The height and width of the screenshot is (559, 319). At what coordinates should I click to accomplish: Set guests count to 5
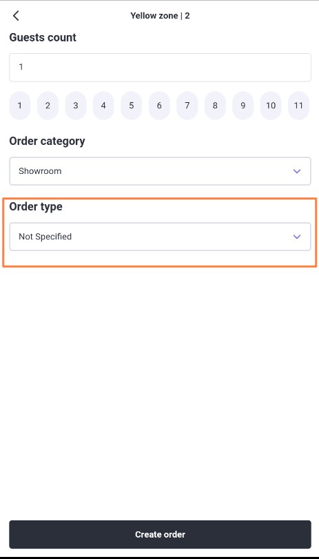pos(131,106)
